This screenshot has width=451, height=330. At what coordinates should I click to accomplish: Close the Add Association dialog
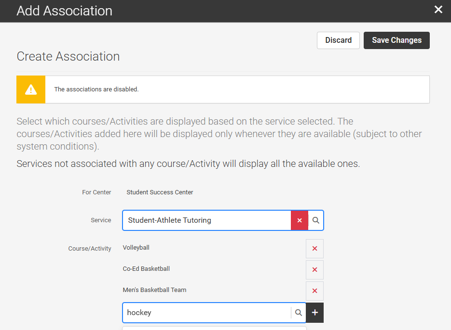click(438, 10)
